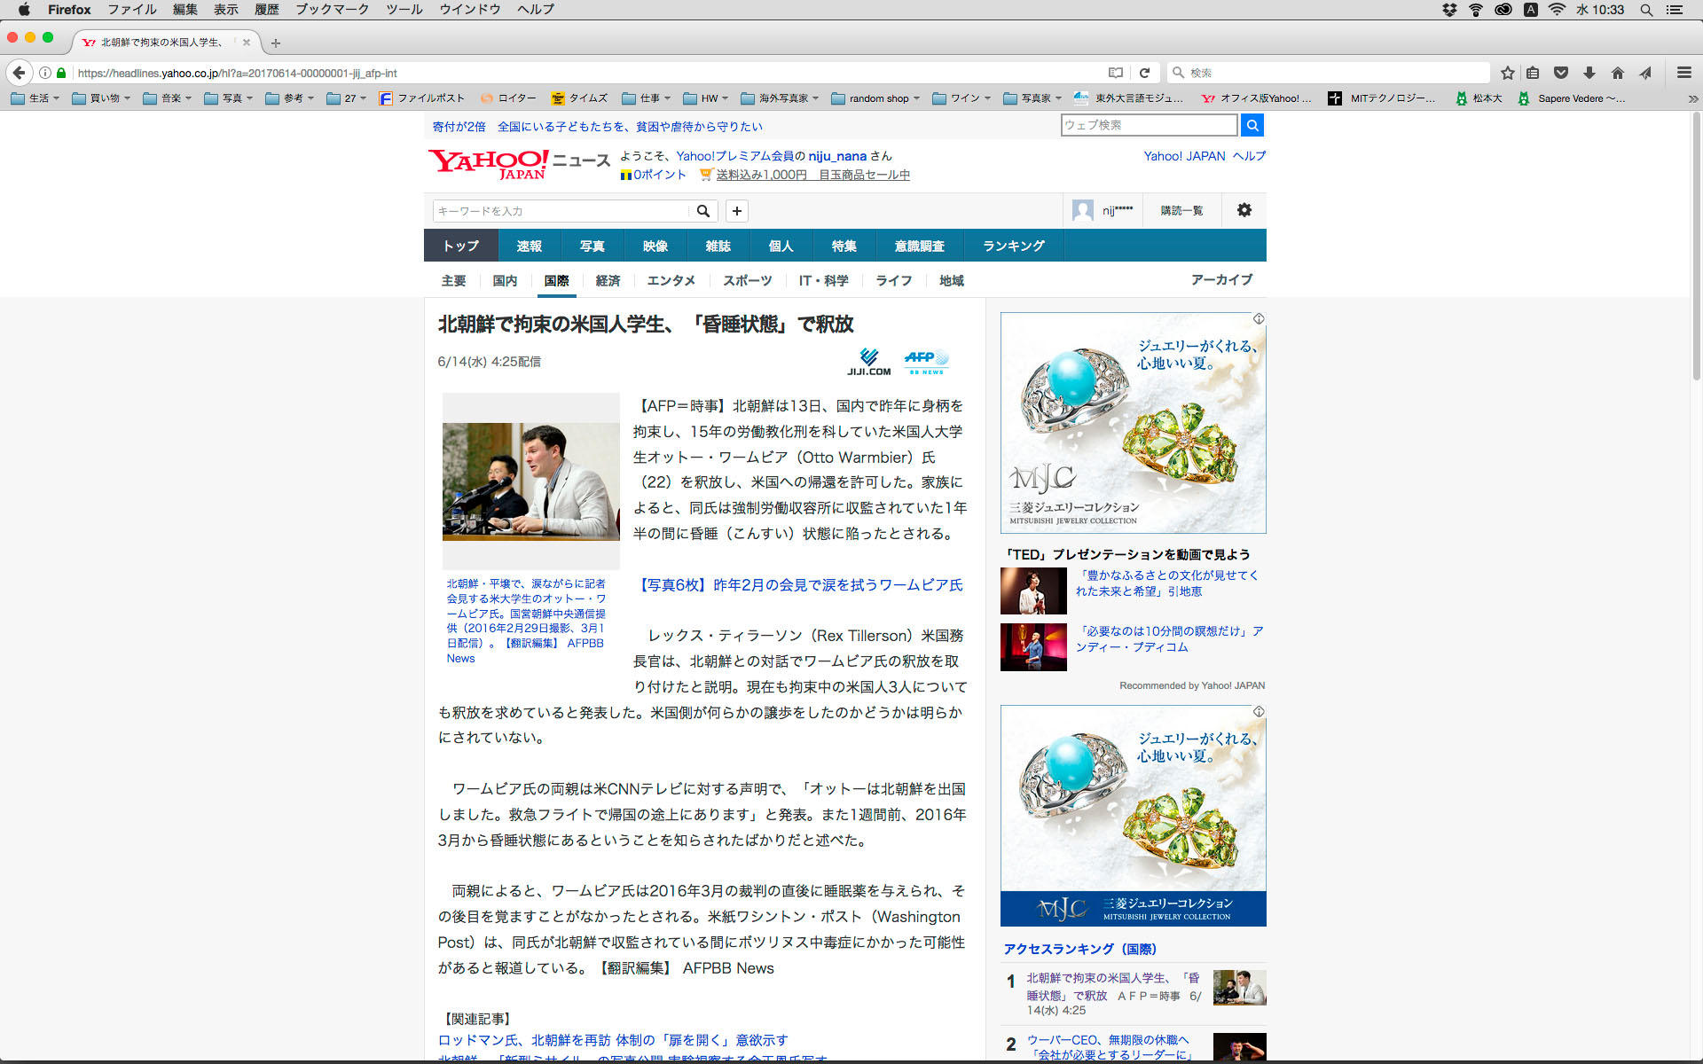
Task: Click the Firefox back arrow button
Action: point(19,73)
